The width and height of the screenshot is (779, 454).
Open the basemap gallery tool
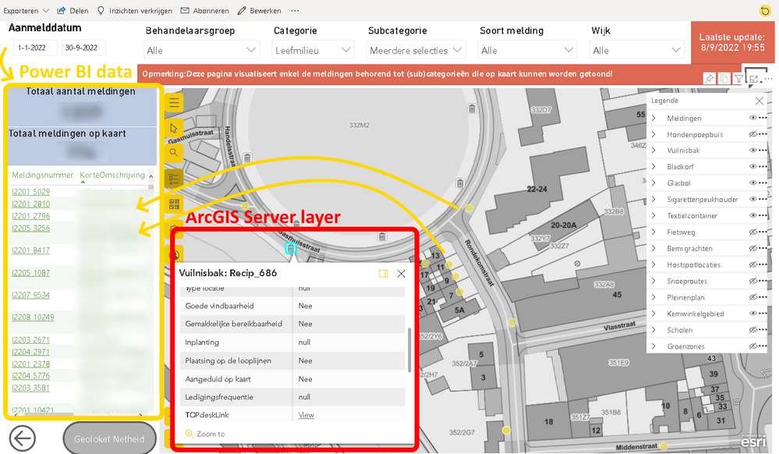tap(174, 204)
